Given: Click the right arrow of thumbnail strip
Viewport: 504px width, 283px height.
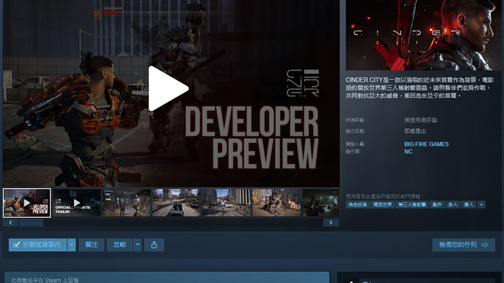Looking at the screenshot, I should tap(331, 223).
